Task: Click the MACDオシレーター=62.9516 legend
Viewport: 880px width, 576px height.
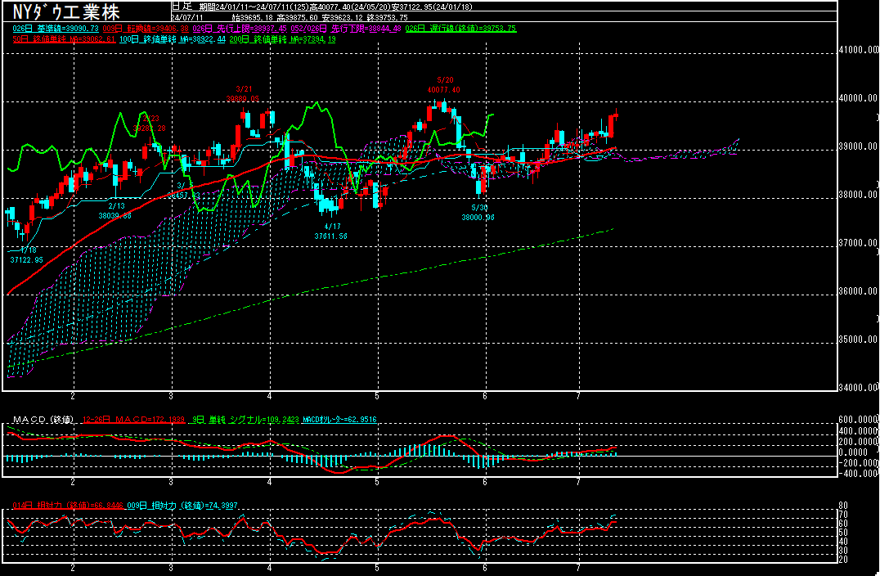Action: point(339,420)
